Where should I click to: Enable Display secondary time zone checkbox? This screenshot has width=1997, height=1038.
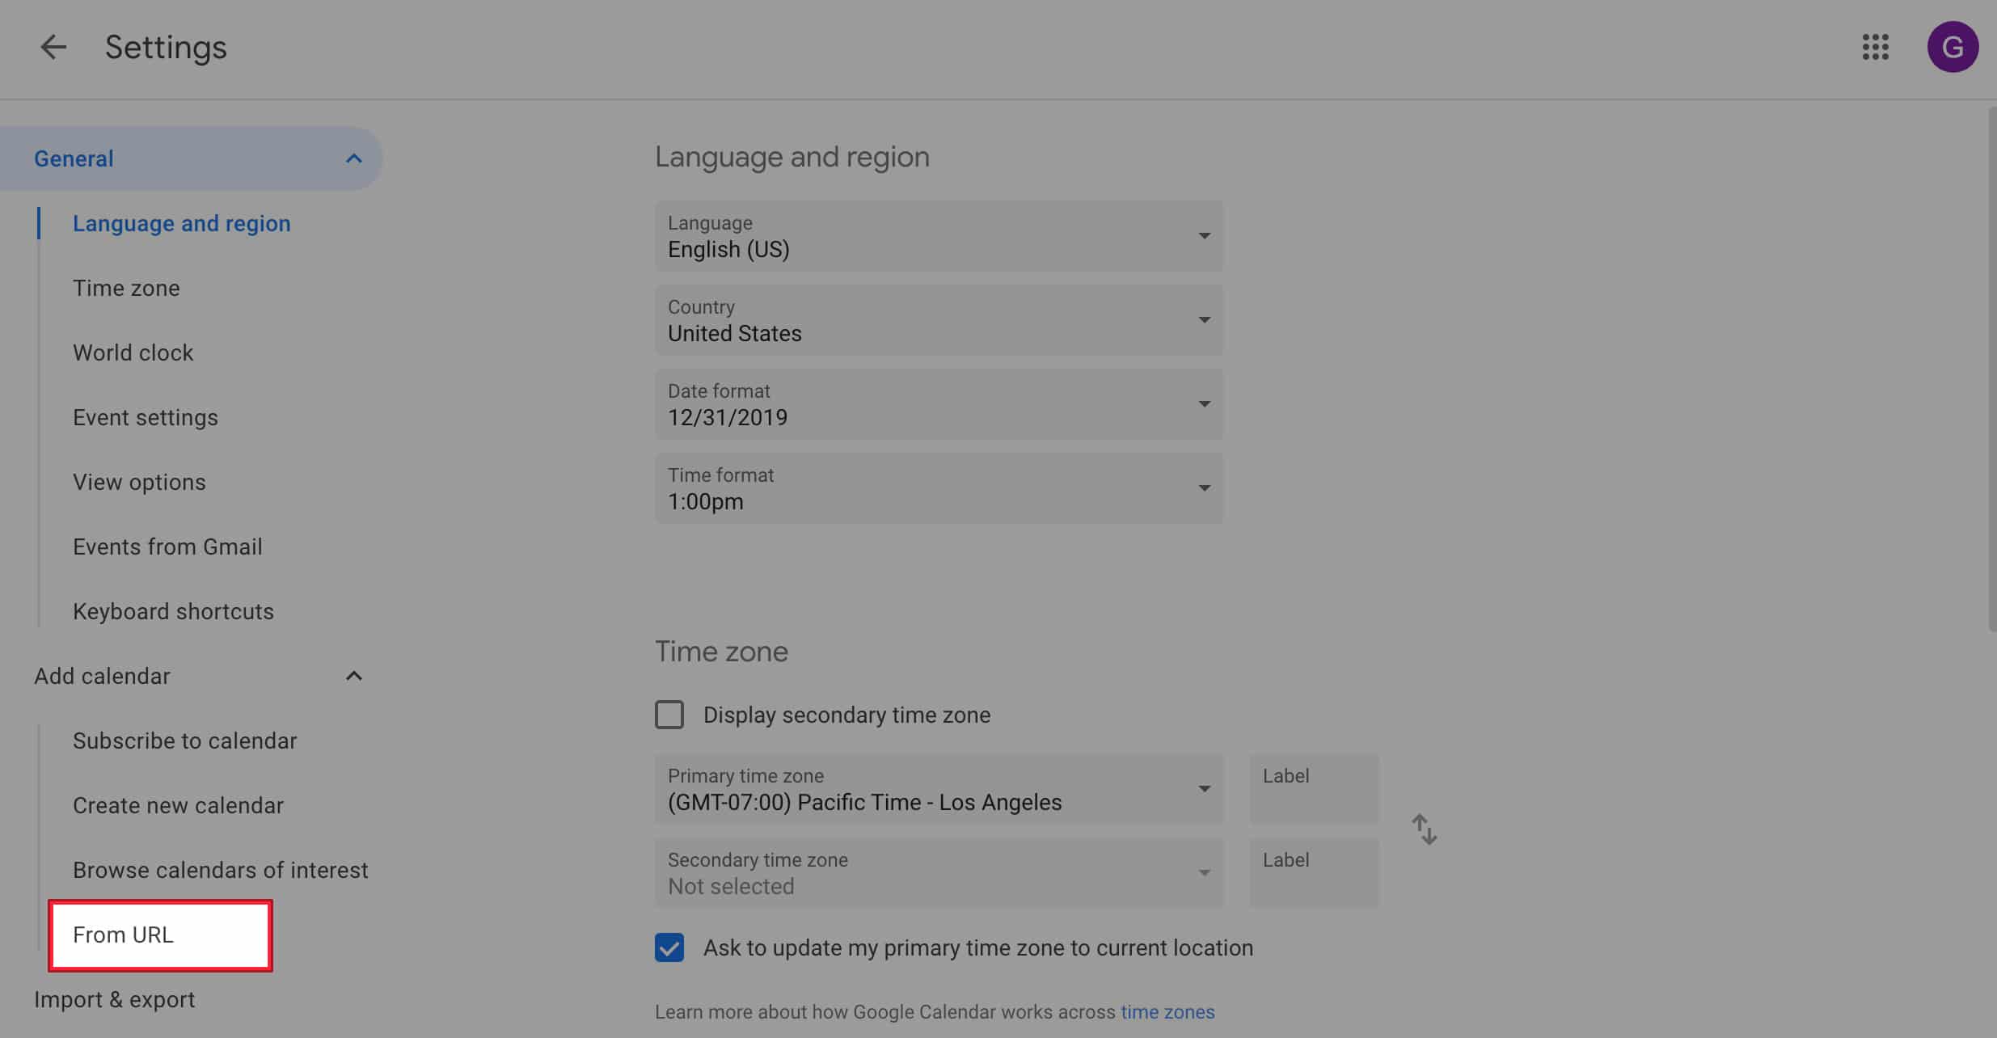click(669, 715)
